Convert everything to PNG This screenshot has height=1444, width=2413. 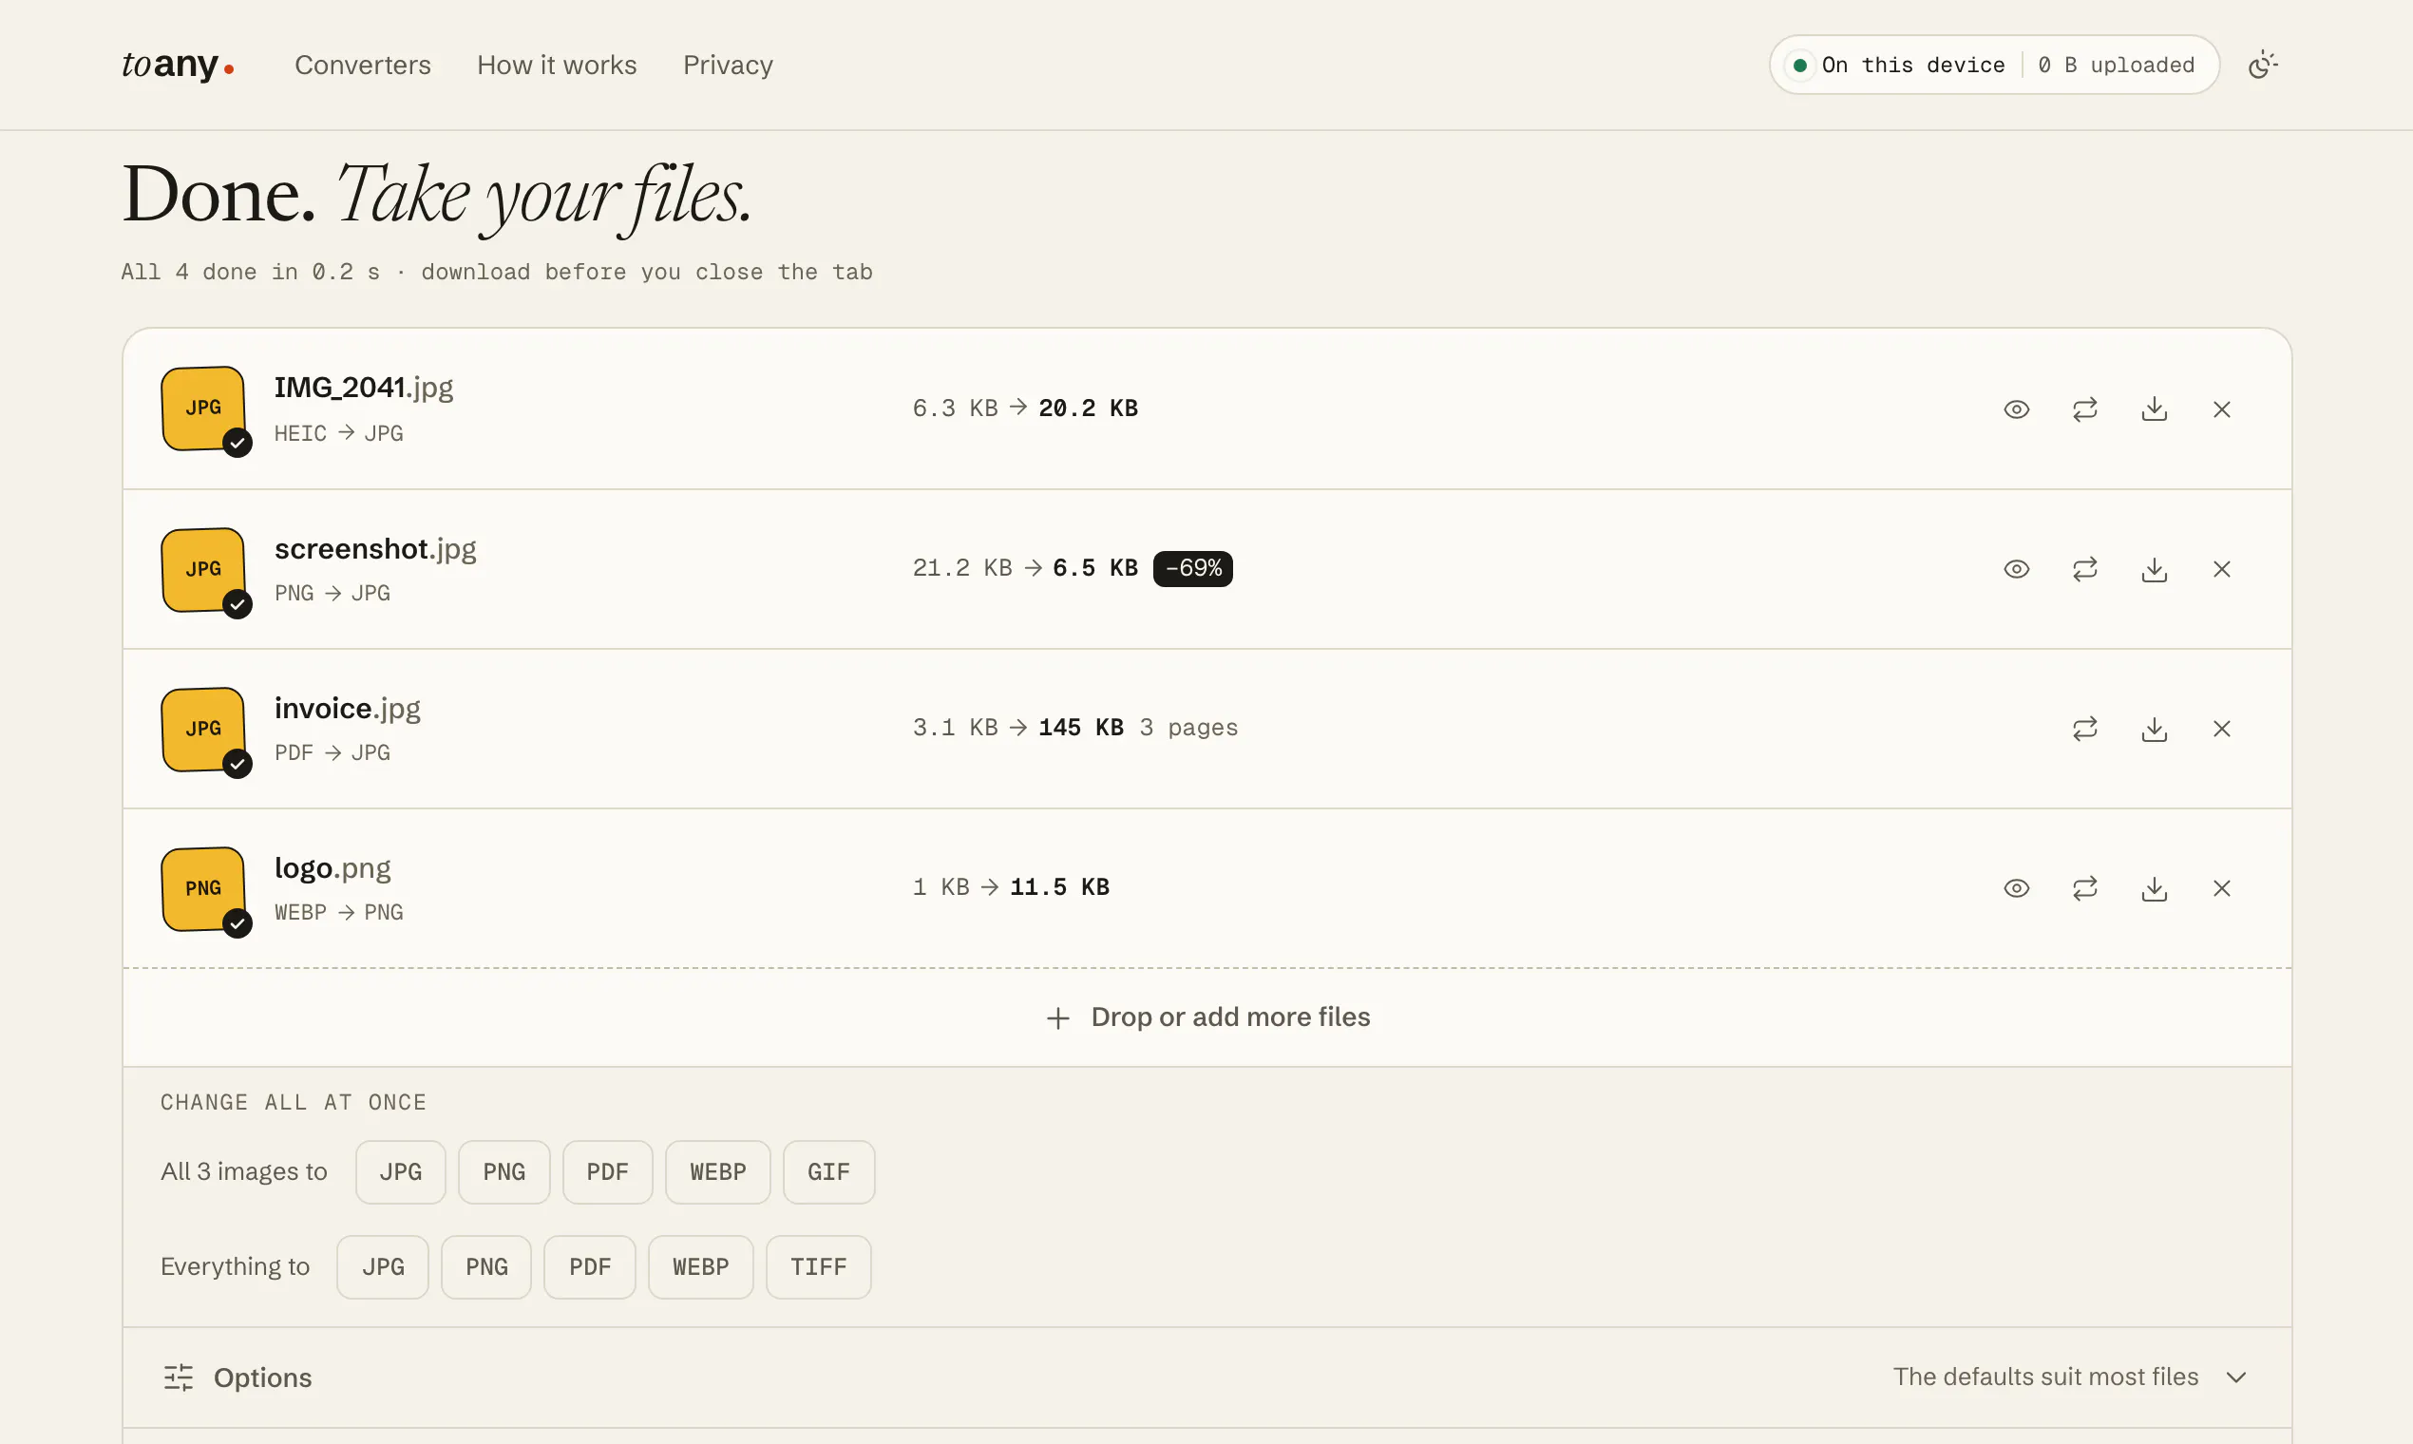[486, 1268]
